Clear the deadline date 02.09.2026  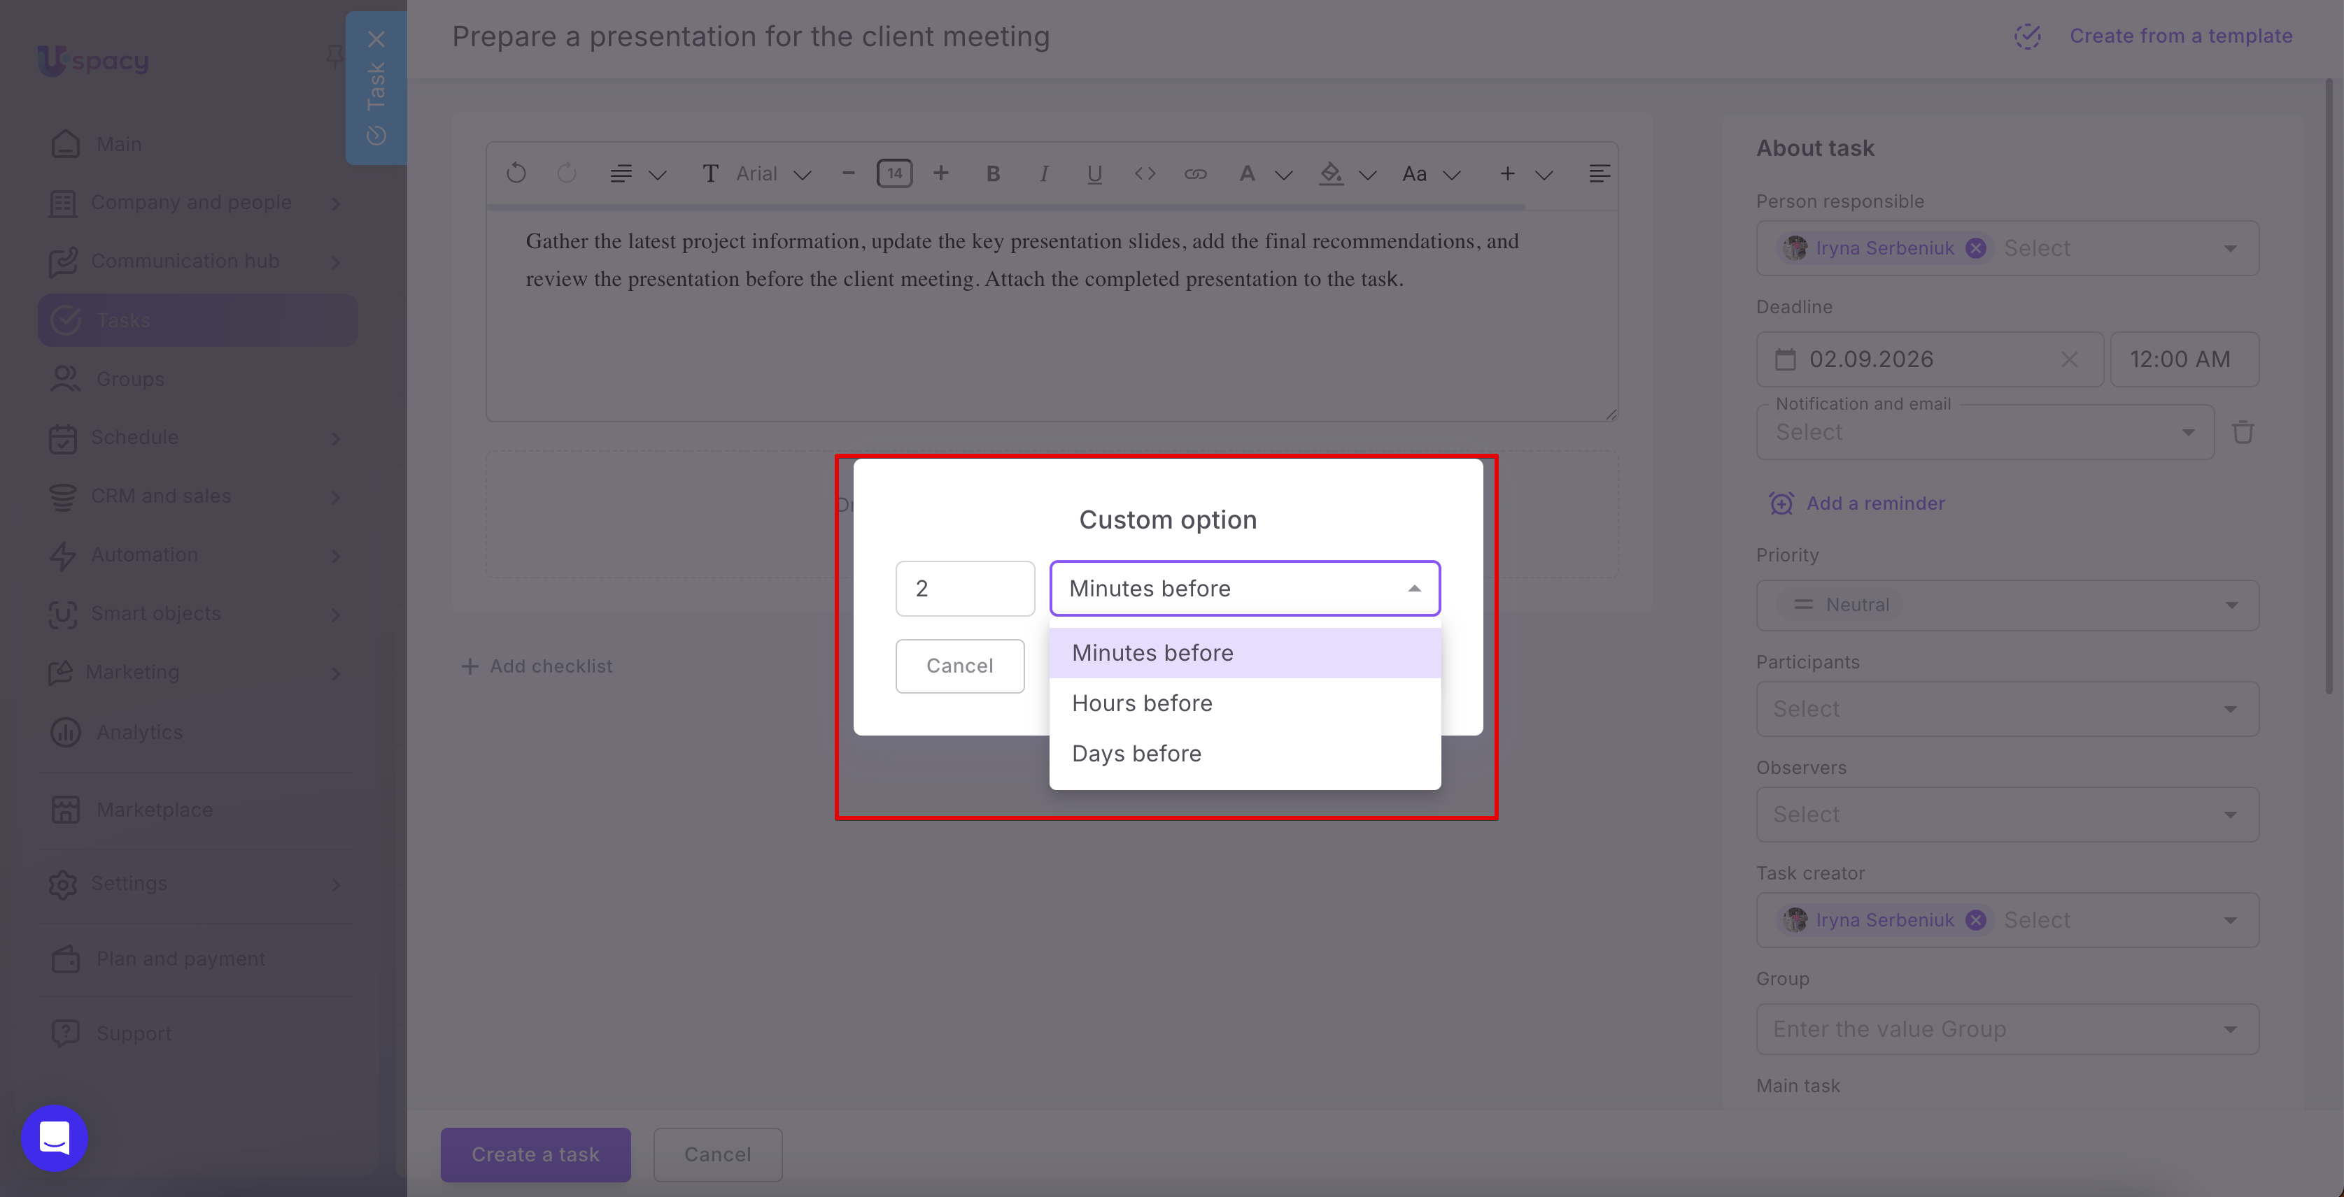click(x=2069, y=359)
